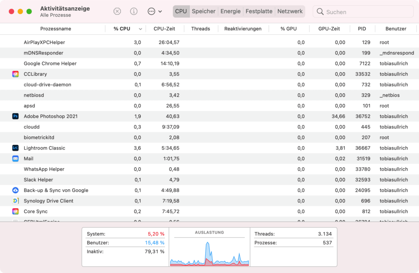Click the Aktivitätsanzeige window title
419x273 pixels.
tap(65, 8)
